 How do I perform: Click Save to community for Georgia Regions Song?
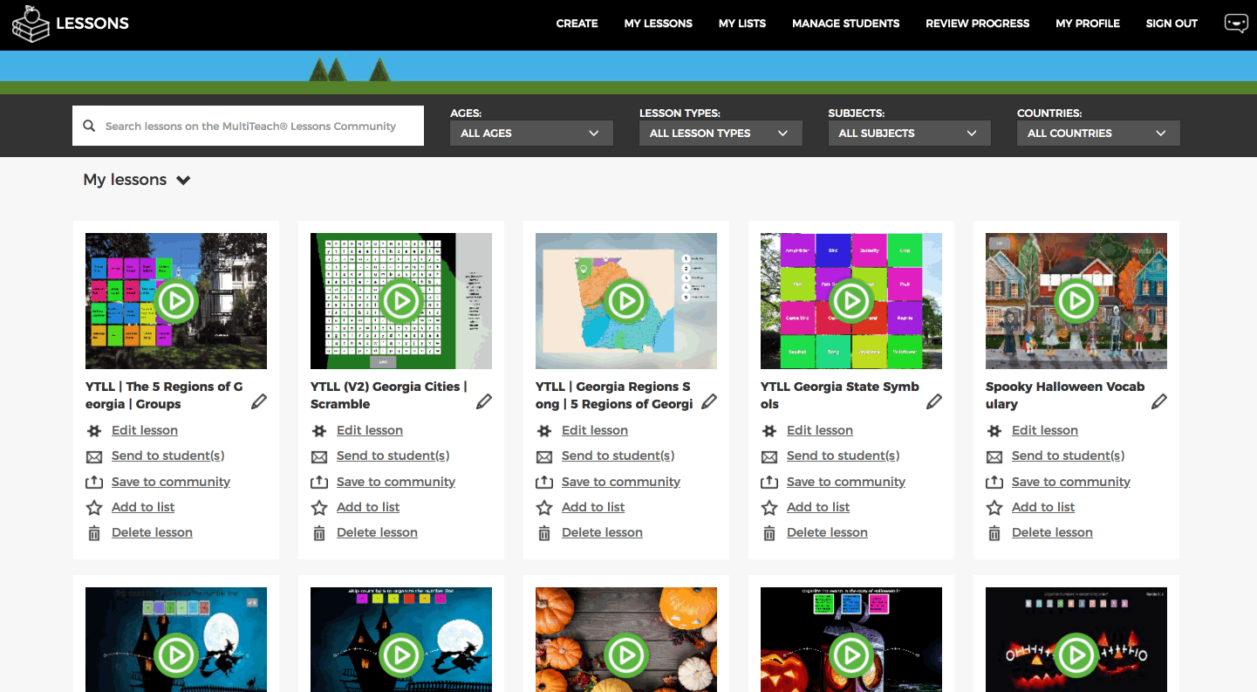(621, 482)
